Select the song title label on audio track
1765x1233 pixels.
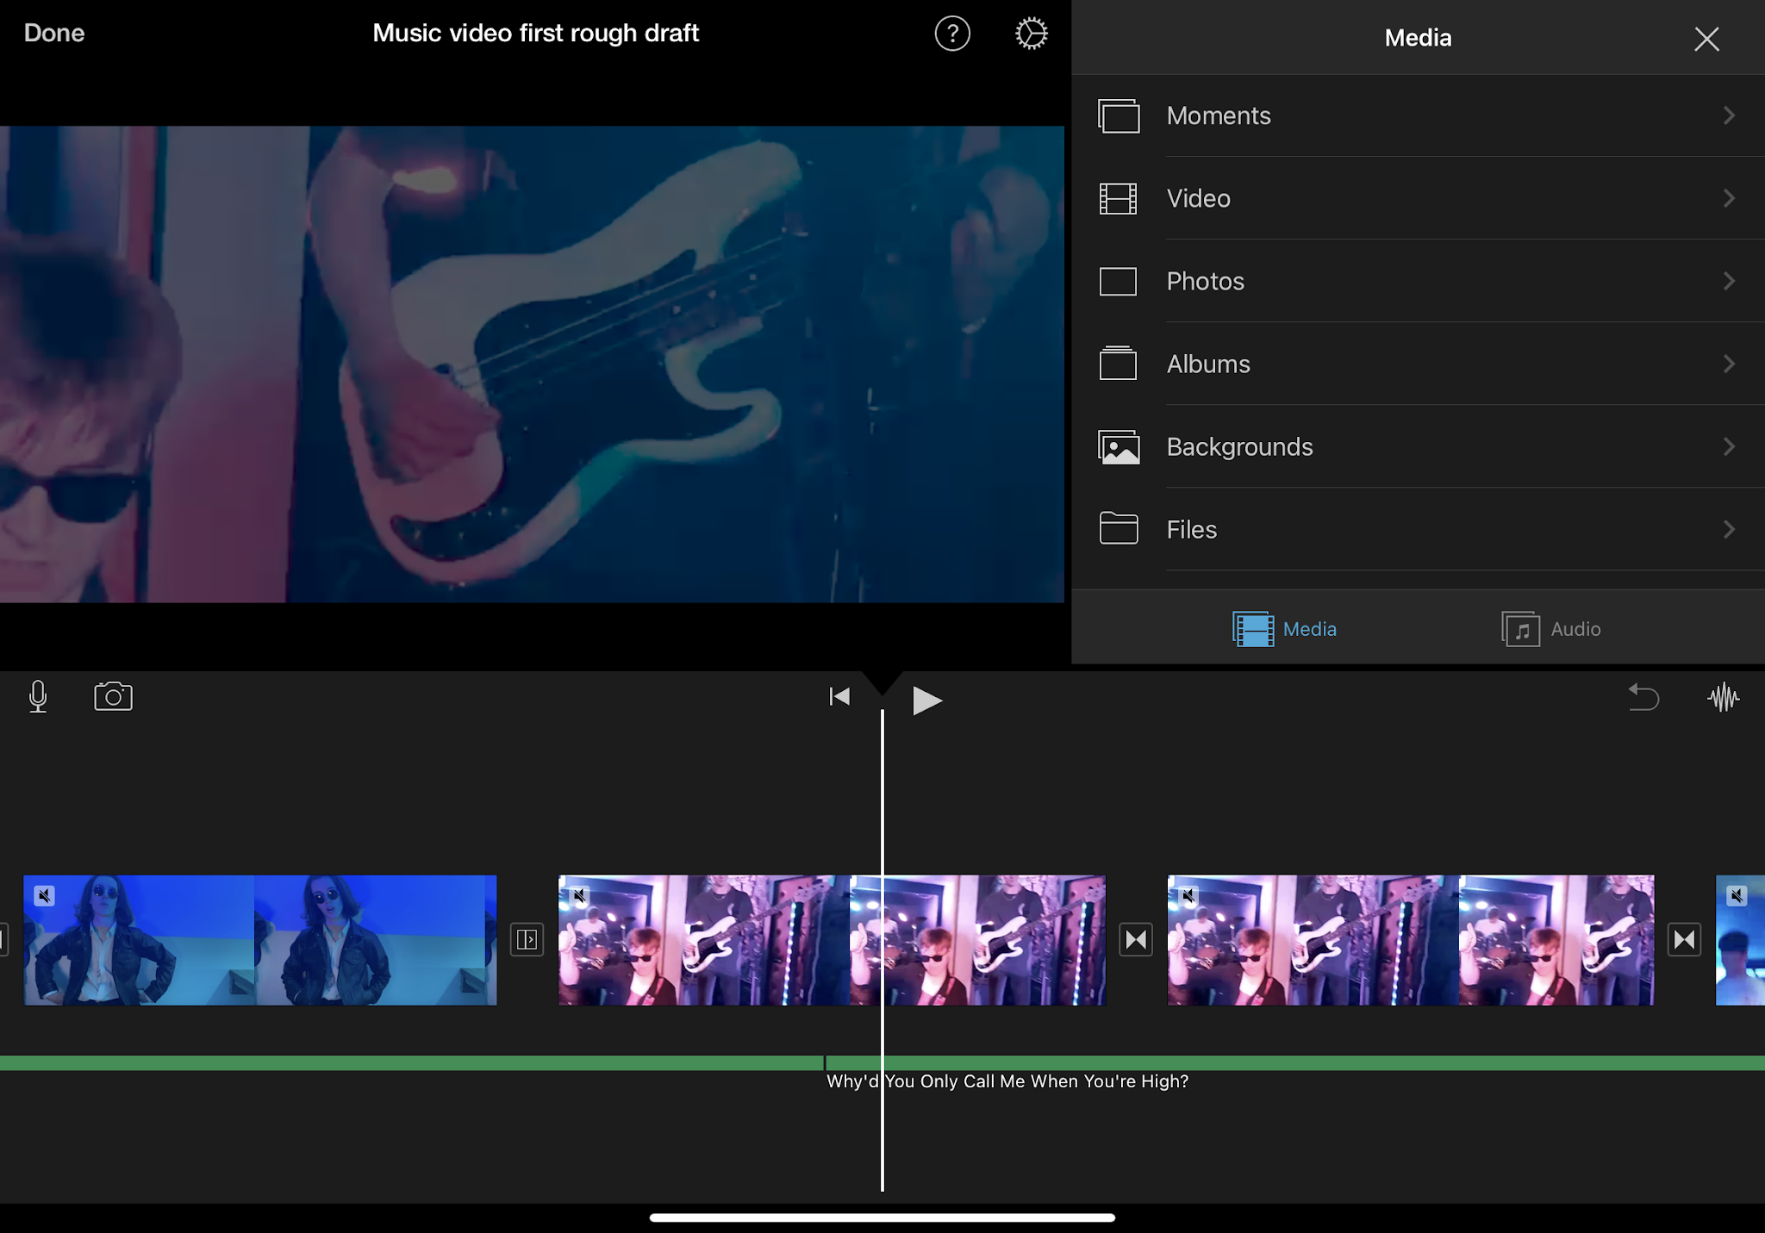pyautogui.click(x=1007, y=1081)
